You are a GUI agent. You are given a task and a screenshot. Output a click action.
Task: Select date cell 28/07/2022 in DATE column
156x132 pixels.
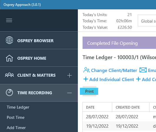pyautogui.click(x=97, y=117)
